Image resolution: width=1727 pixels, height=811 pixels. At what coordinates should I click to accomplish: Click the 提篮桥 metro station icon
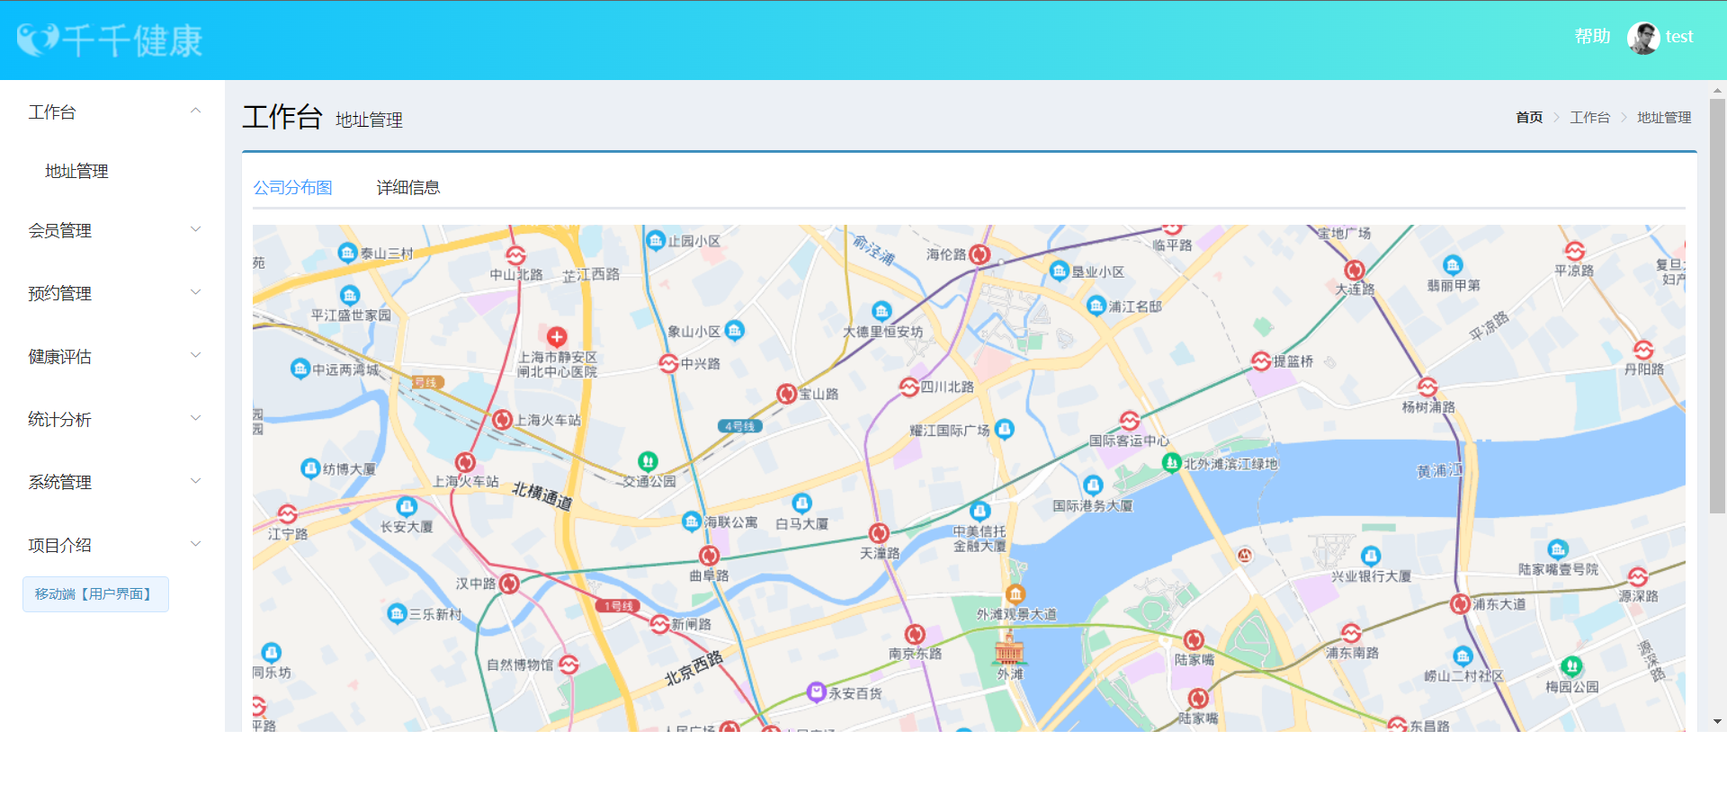pyautogui.click(x=1261, y=361)
